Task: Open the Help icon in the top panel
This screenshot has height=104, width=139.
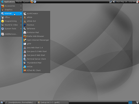Action: 35,2
